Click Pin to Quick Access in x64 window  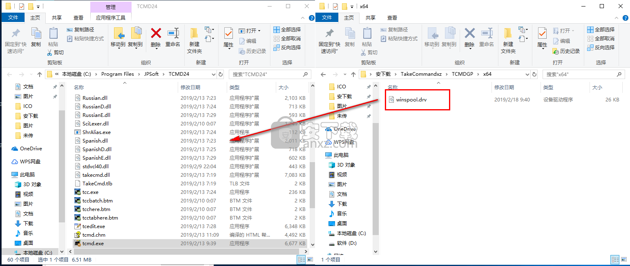pos(329,41)
